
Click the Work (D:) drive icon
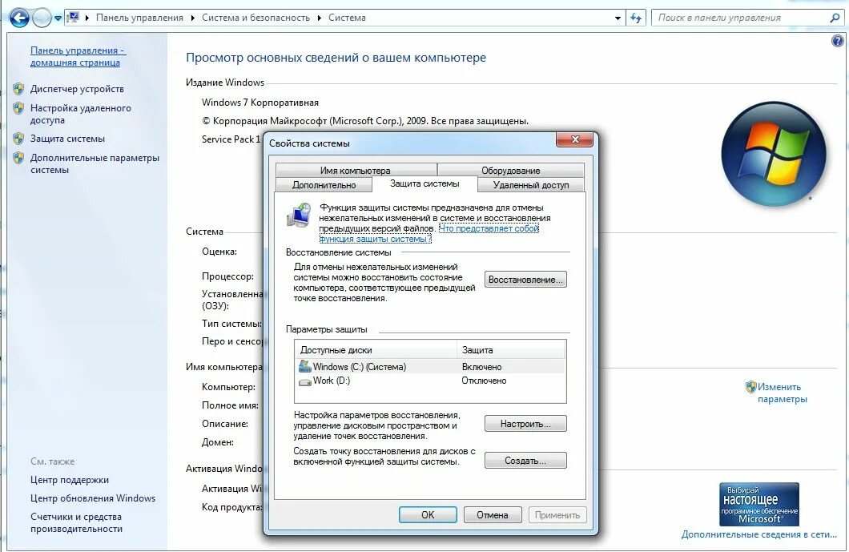[x=304, y=381]
